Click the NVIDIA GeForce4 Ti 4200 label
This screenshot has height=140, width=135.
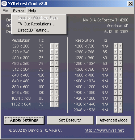[106, 20]
